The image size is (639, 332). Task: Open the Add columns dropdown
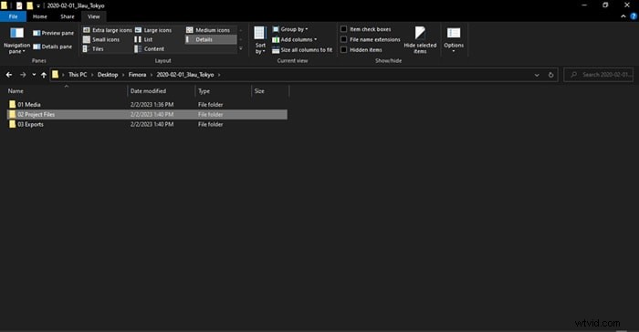click(x=294, y=39)
